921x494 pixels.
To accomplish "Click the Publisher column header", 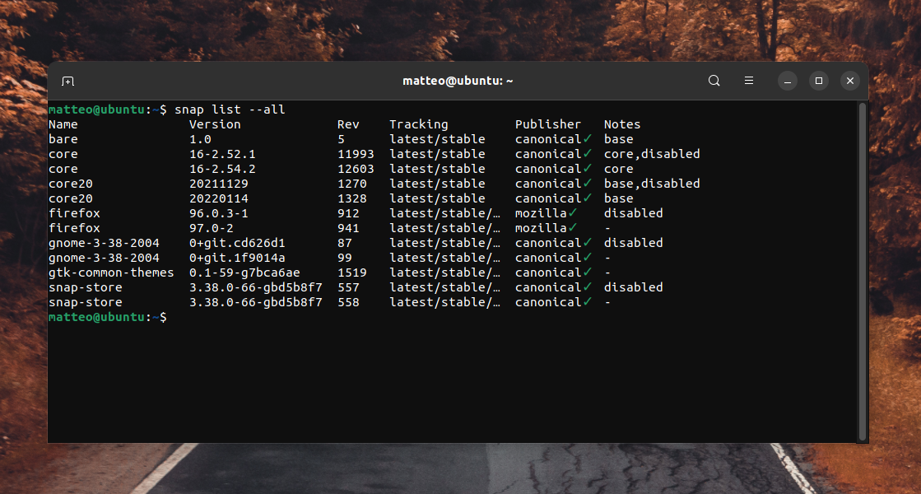I will coord(548,124).
